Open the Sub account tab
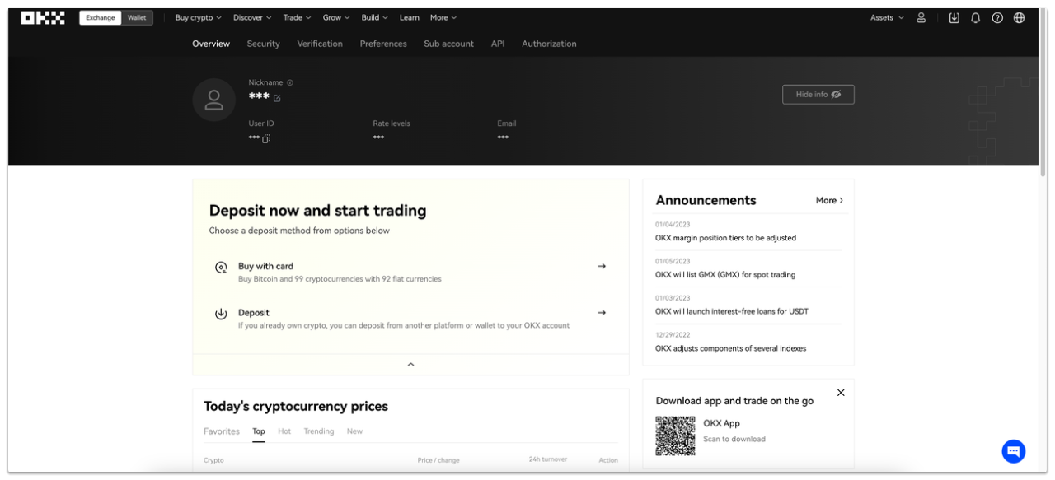Viewport: 1055px width, 480px height. pyautogui.click(x=449, y=44)
